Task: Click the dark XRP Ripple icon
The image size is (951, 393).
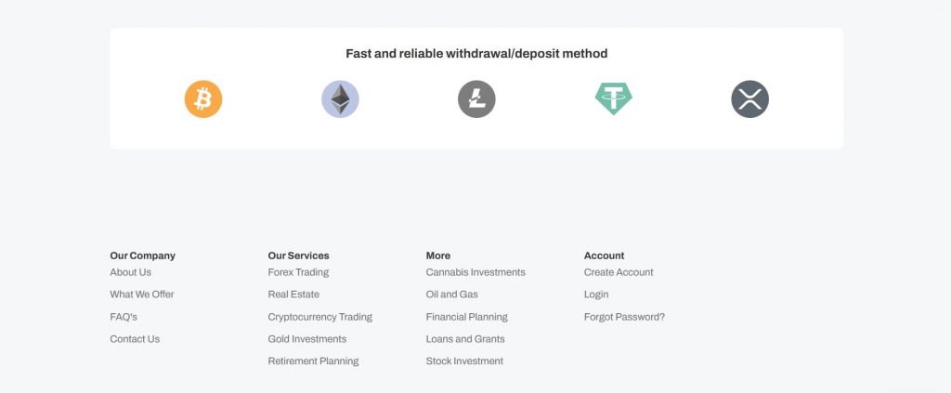Action: click(749, 99)
